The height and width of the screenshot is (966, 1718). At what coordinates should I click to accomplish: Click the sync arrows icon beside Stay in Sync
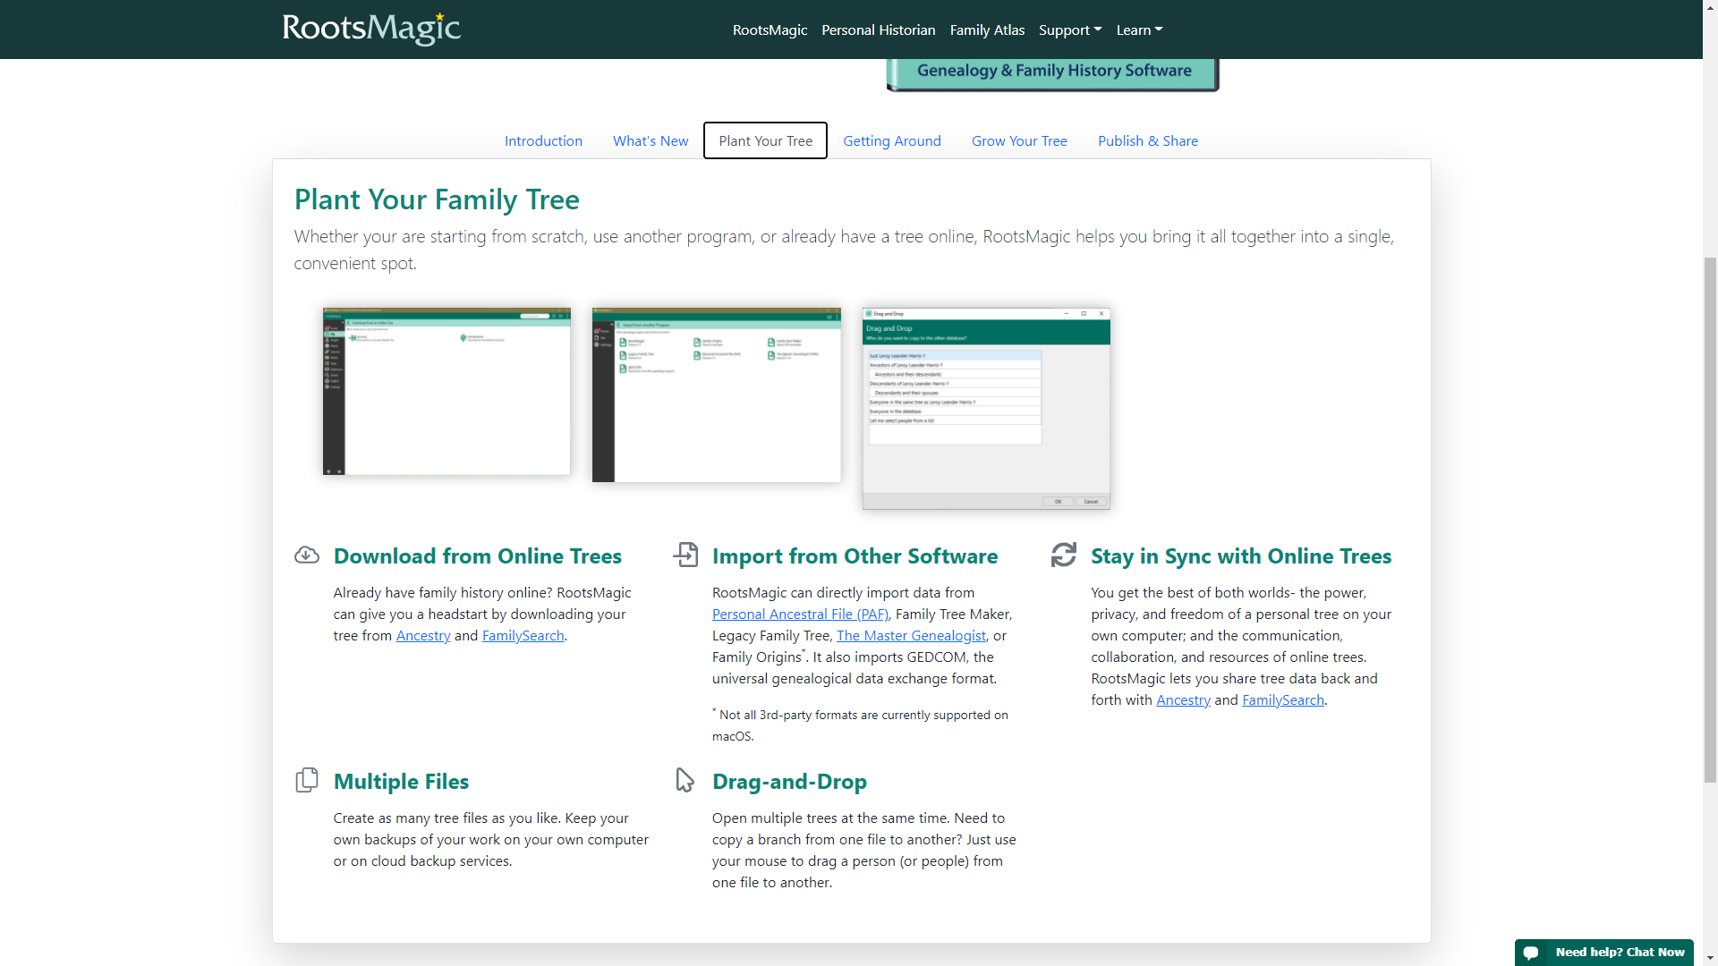[x=1064, y=555]
